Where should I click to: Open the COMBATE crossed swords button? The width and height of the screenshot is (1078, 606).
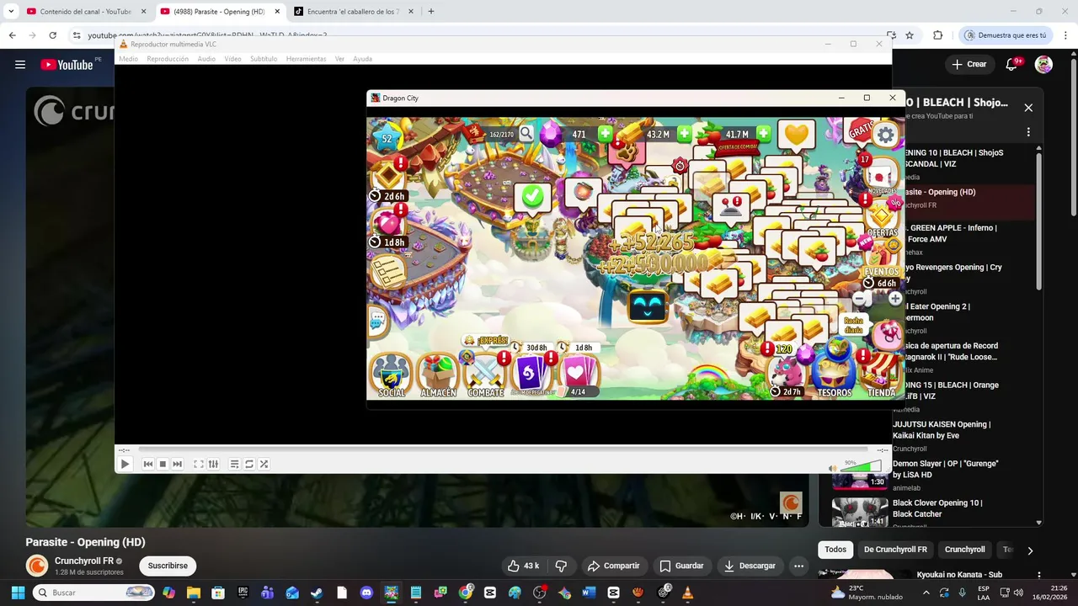click(485, 375)
